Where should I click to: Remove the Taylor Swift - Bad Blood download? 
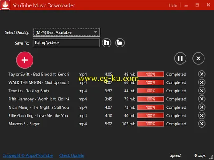pyautogui.click(x=201, y=74)
